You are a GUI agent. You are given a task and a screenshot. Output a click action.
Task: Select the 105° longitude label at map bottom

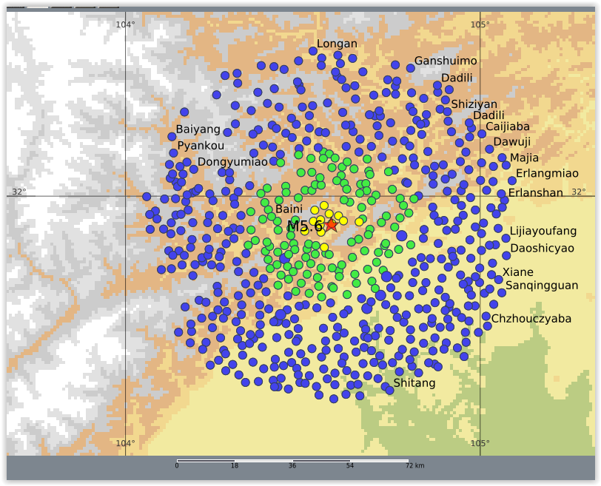480,443
